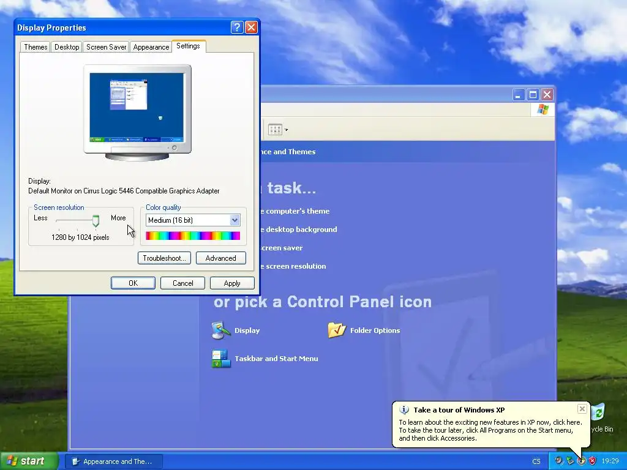Close the Take a tour balloon tip
The height and width of the screenshot is (470, 627).
click(582, 408)
